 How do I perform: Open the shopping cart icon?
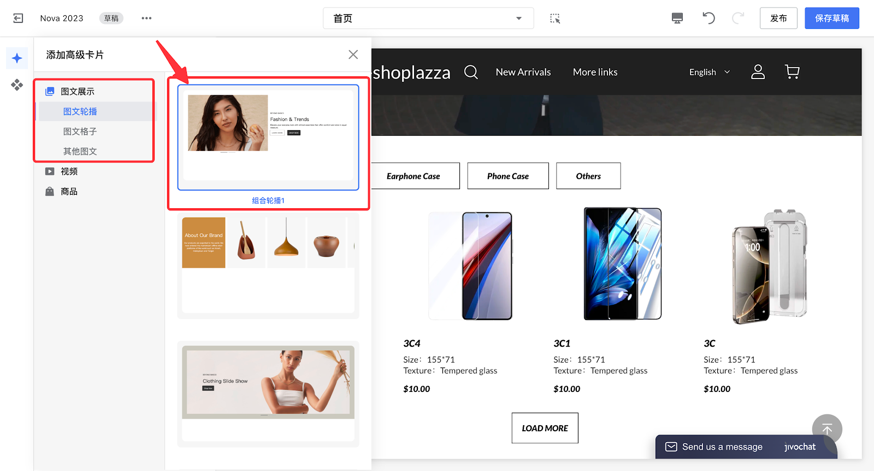click(x=792, y=72)
